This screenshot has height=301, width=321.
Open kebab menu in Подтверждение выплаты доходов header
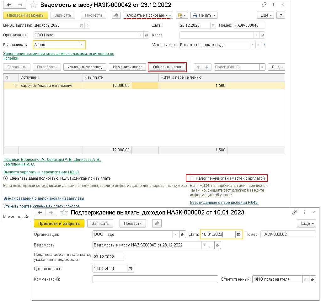[x=304, y=212]
